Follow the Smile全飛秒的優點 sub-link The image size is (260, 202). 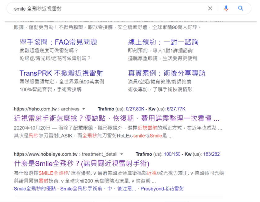click(x=35, y=189)
